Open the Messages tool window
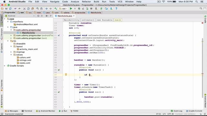 (x=12, y=111)
